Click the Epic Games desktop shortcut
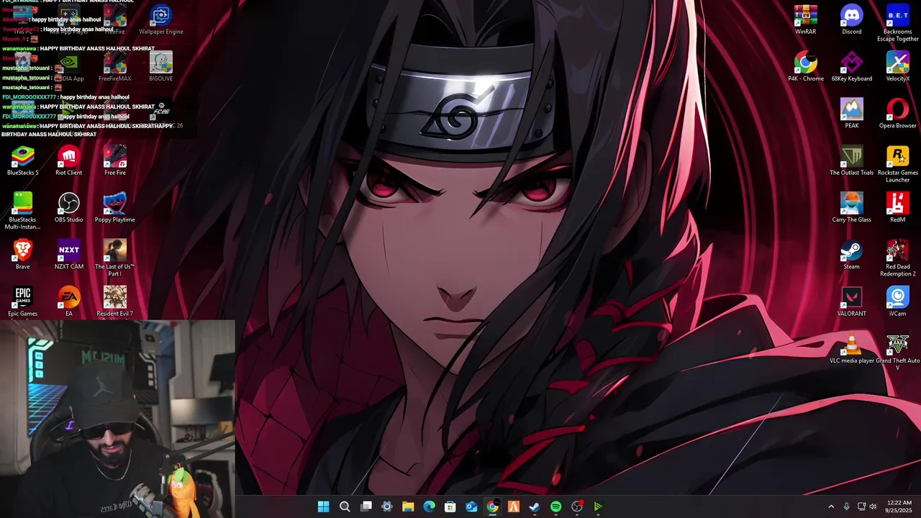The height and width of the screenshot is (518, 921). pyautogui.click(x=22, y=301)
